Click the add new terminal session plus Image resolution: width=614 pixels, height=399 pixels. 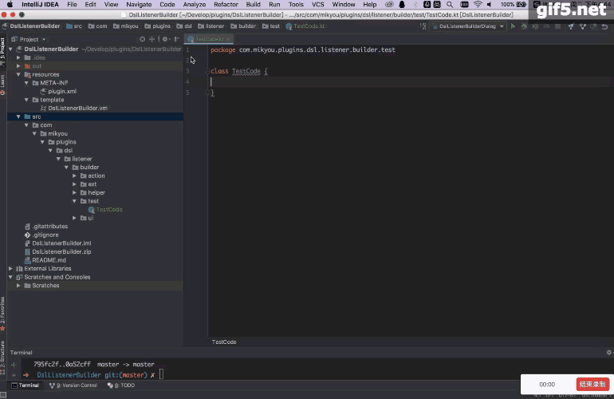click(14, 364)
